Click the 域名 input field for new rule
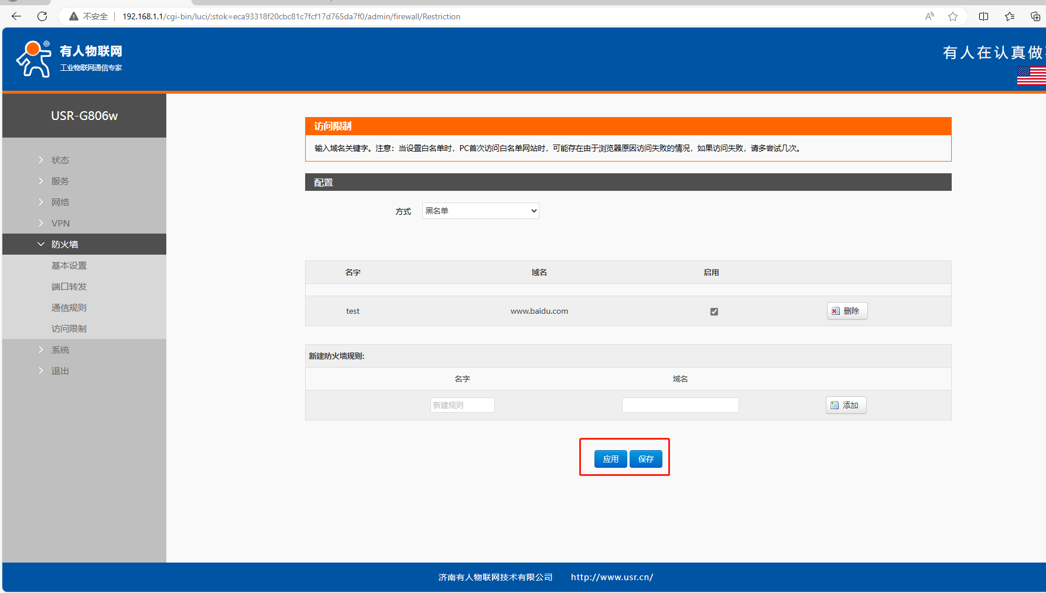The image size is (1046, 593). point(680,405)
